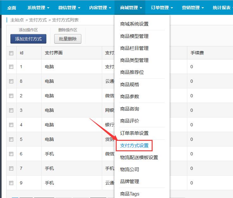Screen dimensions: 233x198
Task: Open 支付方式设置 menu entry
Action: [134, 146]
